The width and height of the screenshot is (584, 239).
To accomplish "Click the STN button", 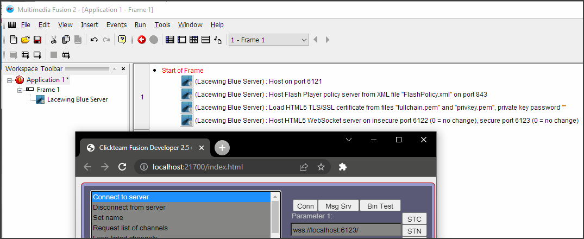I will 414,231.
